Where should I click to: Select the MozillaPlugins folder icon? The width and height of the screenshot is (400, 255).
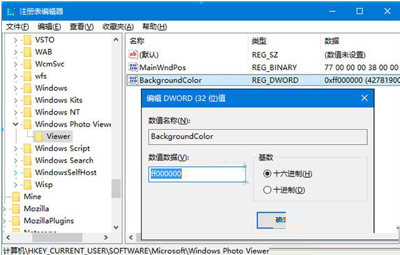(x=16, y=220)
